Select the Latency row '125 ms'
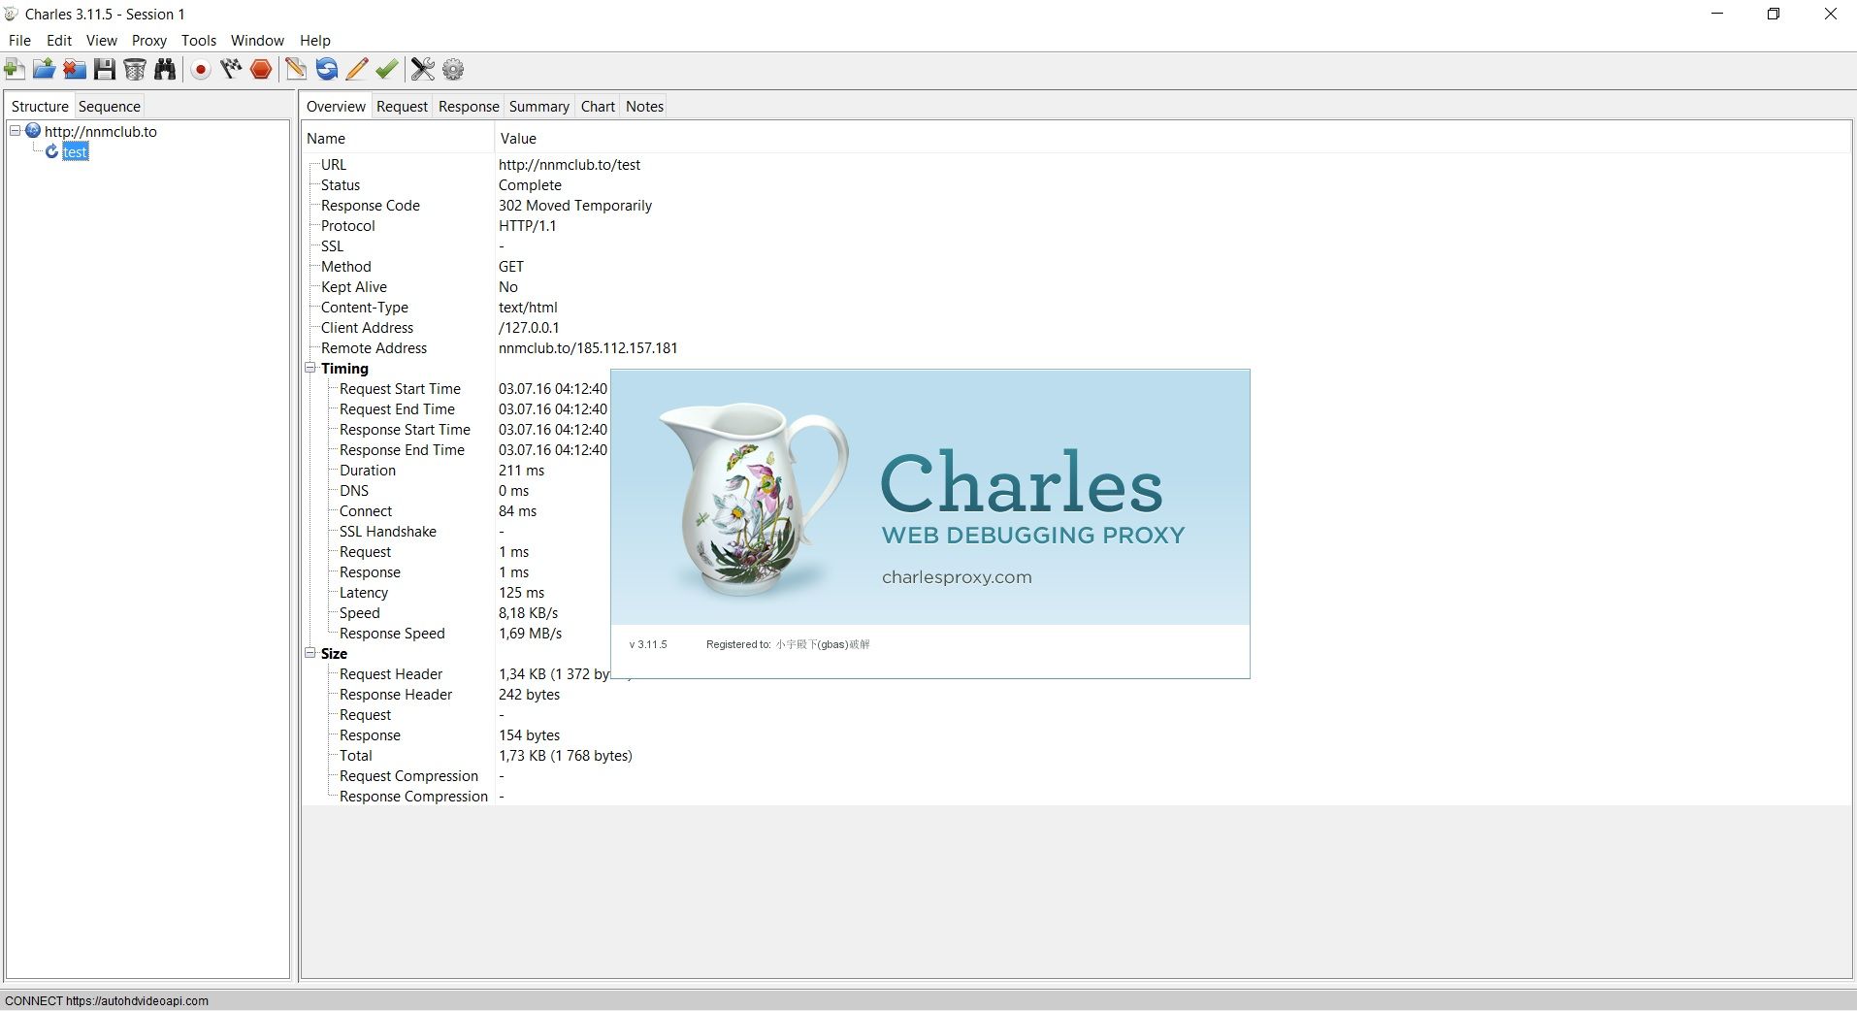Screen dimensions: 1857x1011 [x=522, y=592]
